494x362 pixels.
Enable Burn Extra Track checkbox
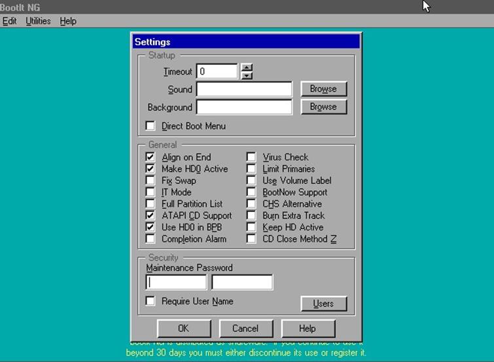pyautogui.click(x=251, y=215)
